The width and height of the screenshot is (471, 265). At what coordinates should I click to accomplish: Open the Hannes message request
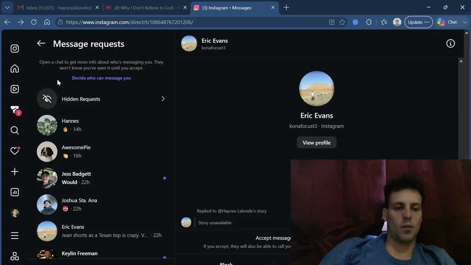[x=102, y=125]
